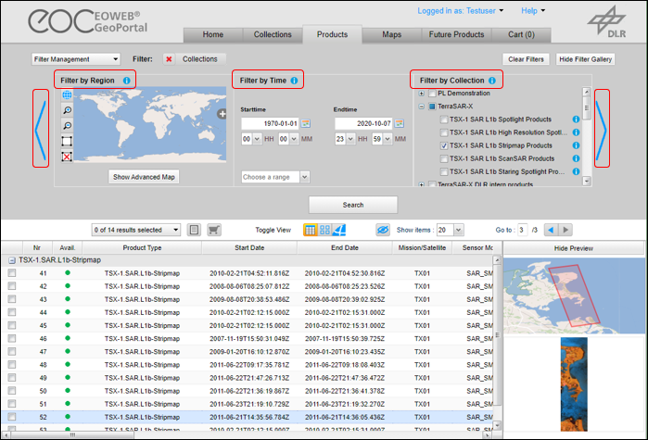Open Endtime hour dropdown
The height and width of the screenshot is (440, 648).
(350, 139)
